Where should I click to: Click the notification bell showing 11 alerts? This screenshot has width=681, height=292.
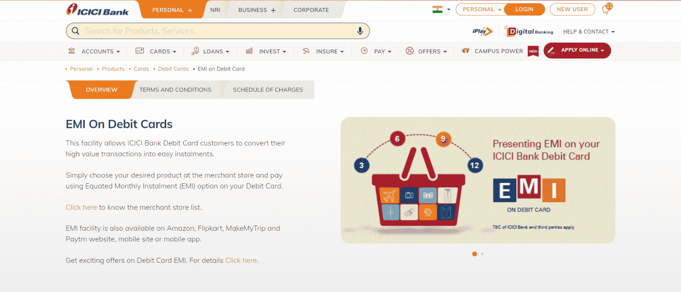pyautogui.click(x=607, y=8)
